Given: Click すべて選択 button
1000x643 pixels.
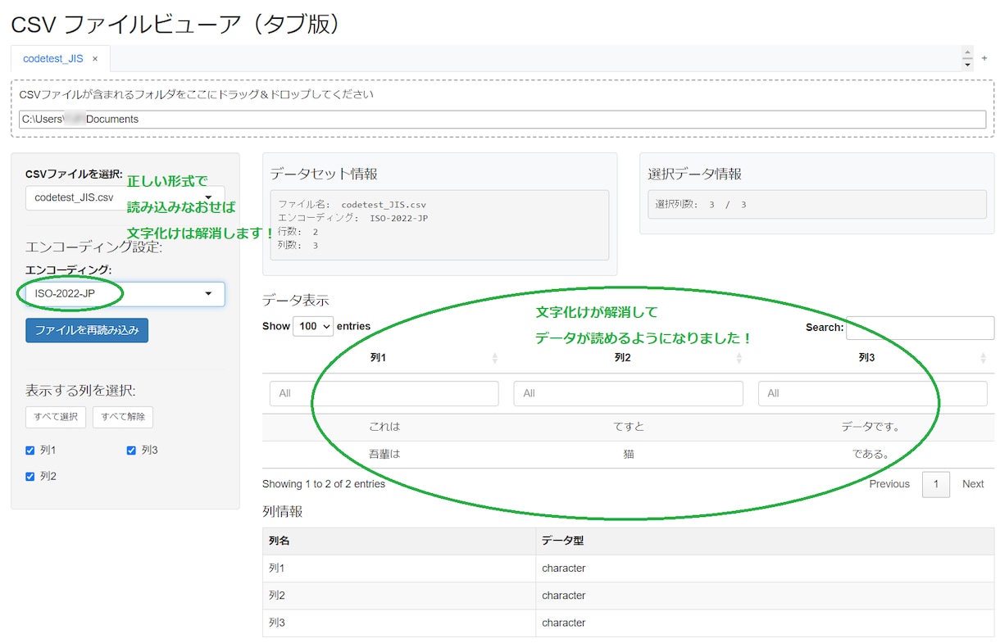Looking at the screenshot, I should tap(56, 417).
